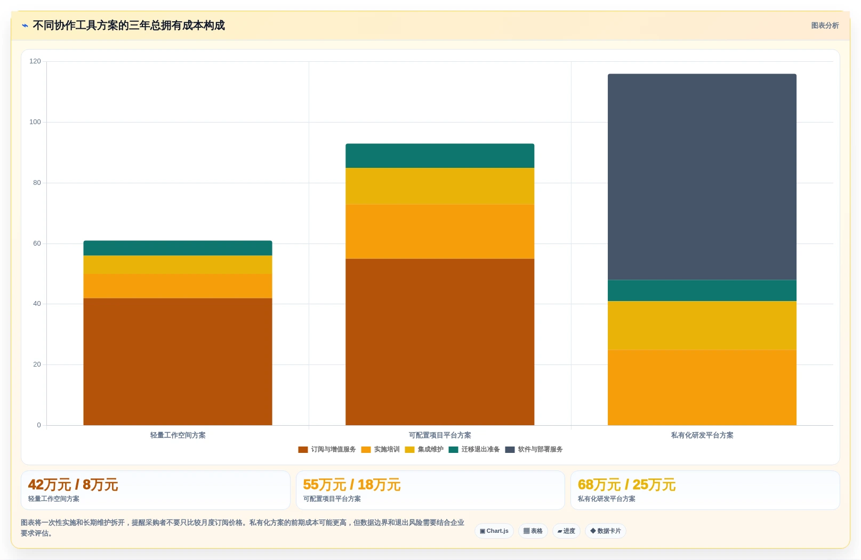Select the 55万元 / 18万元 data card
The height and width of the screenshot is (560, 861).
tap(430, 490)
